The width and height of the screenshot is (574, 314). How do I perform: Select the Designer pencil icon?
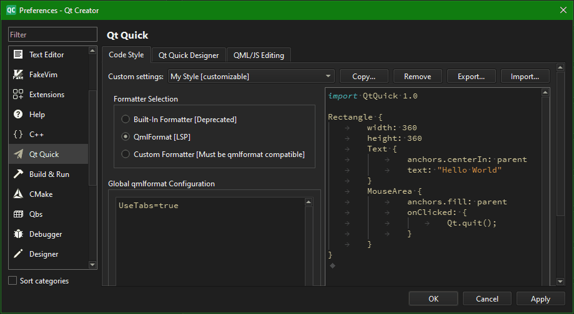(18, 254)
